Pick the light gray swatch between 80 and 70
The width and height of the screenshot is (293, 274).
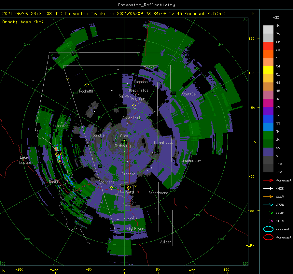(268, 30)
